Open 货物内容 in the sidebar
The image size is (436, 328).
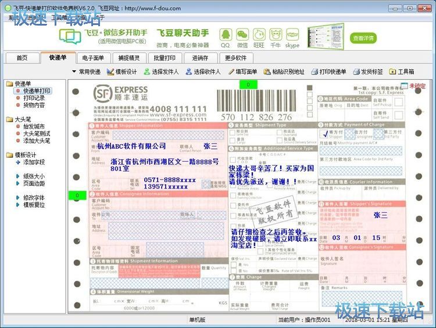[31, 105]
